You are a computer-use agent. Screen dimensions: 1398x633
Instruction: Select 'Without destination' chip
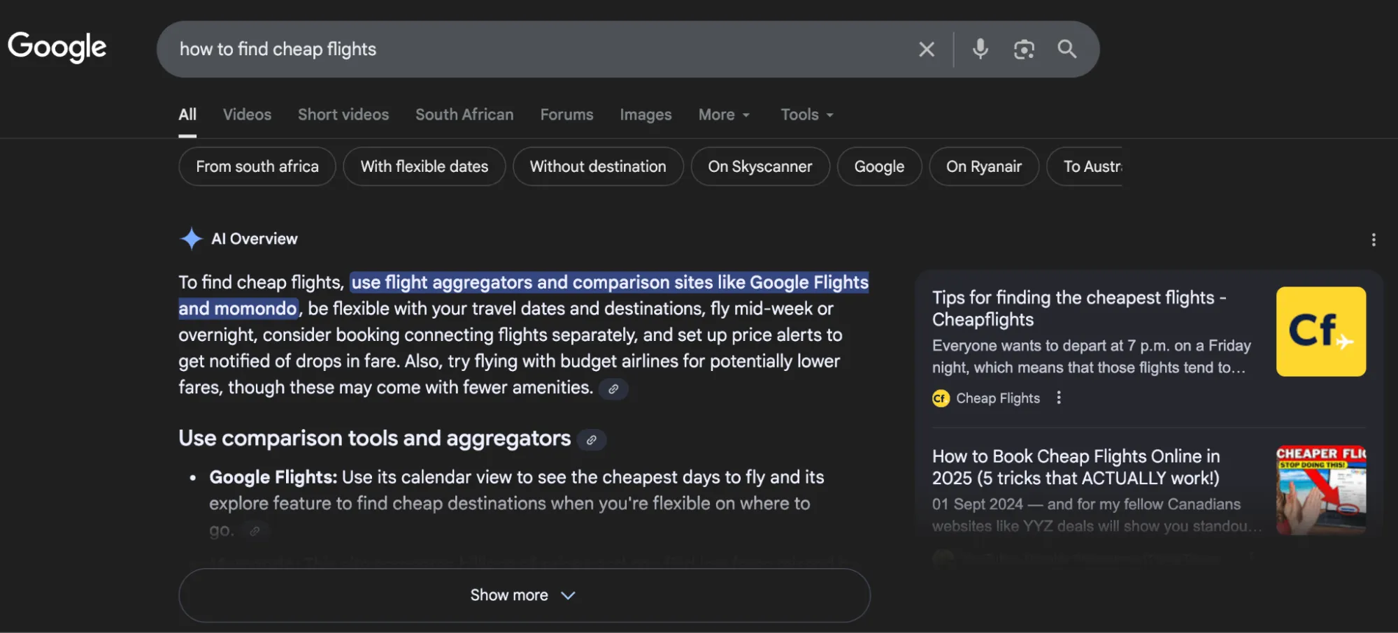[x=598, y=166]
